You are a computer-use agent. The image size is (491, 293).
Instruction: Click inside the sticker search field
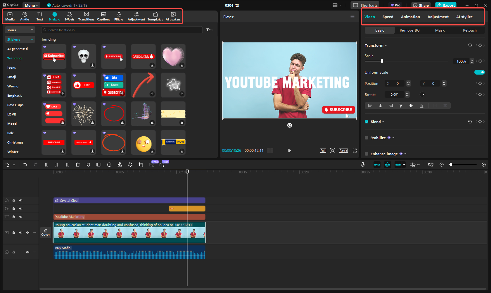(x=117, y=30)
